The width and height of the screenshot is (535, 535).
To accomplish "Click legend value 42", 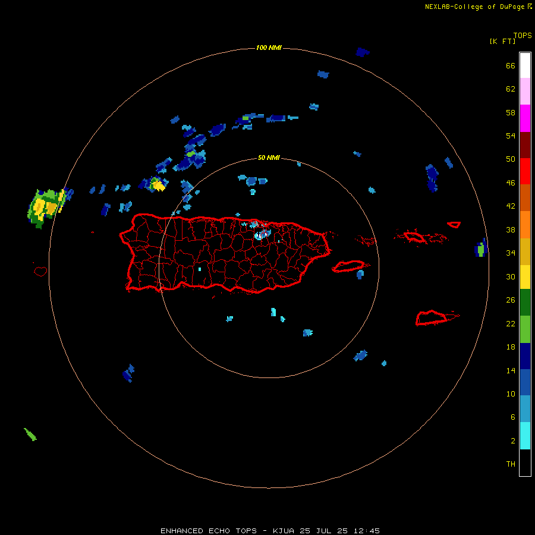I will (x=511, y=206).
